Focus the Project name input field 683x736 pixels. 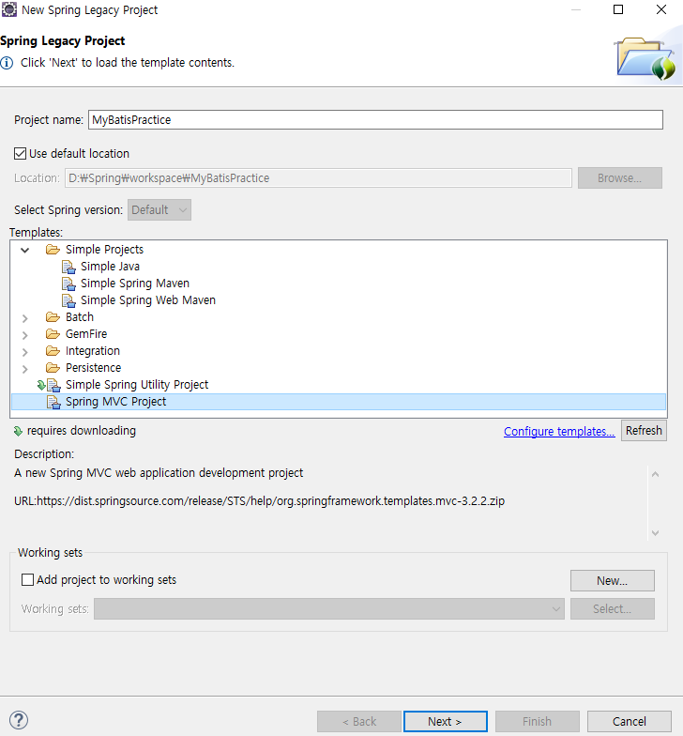(x=375, y=120)
